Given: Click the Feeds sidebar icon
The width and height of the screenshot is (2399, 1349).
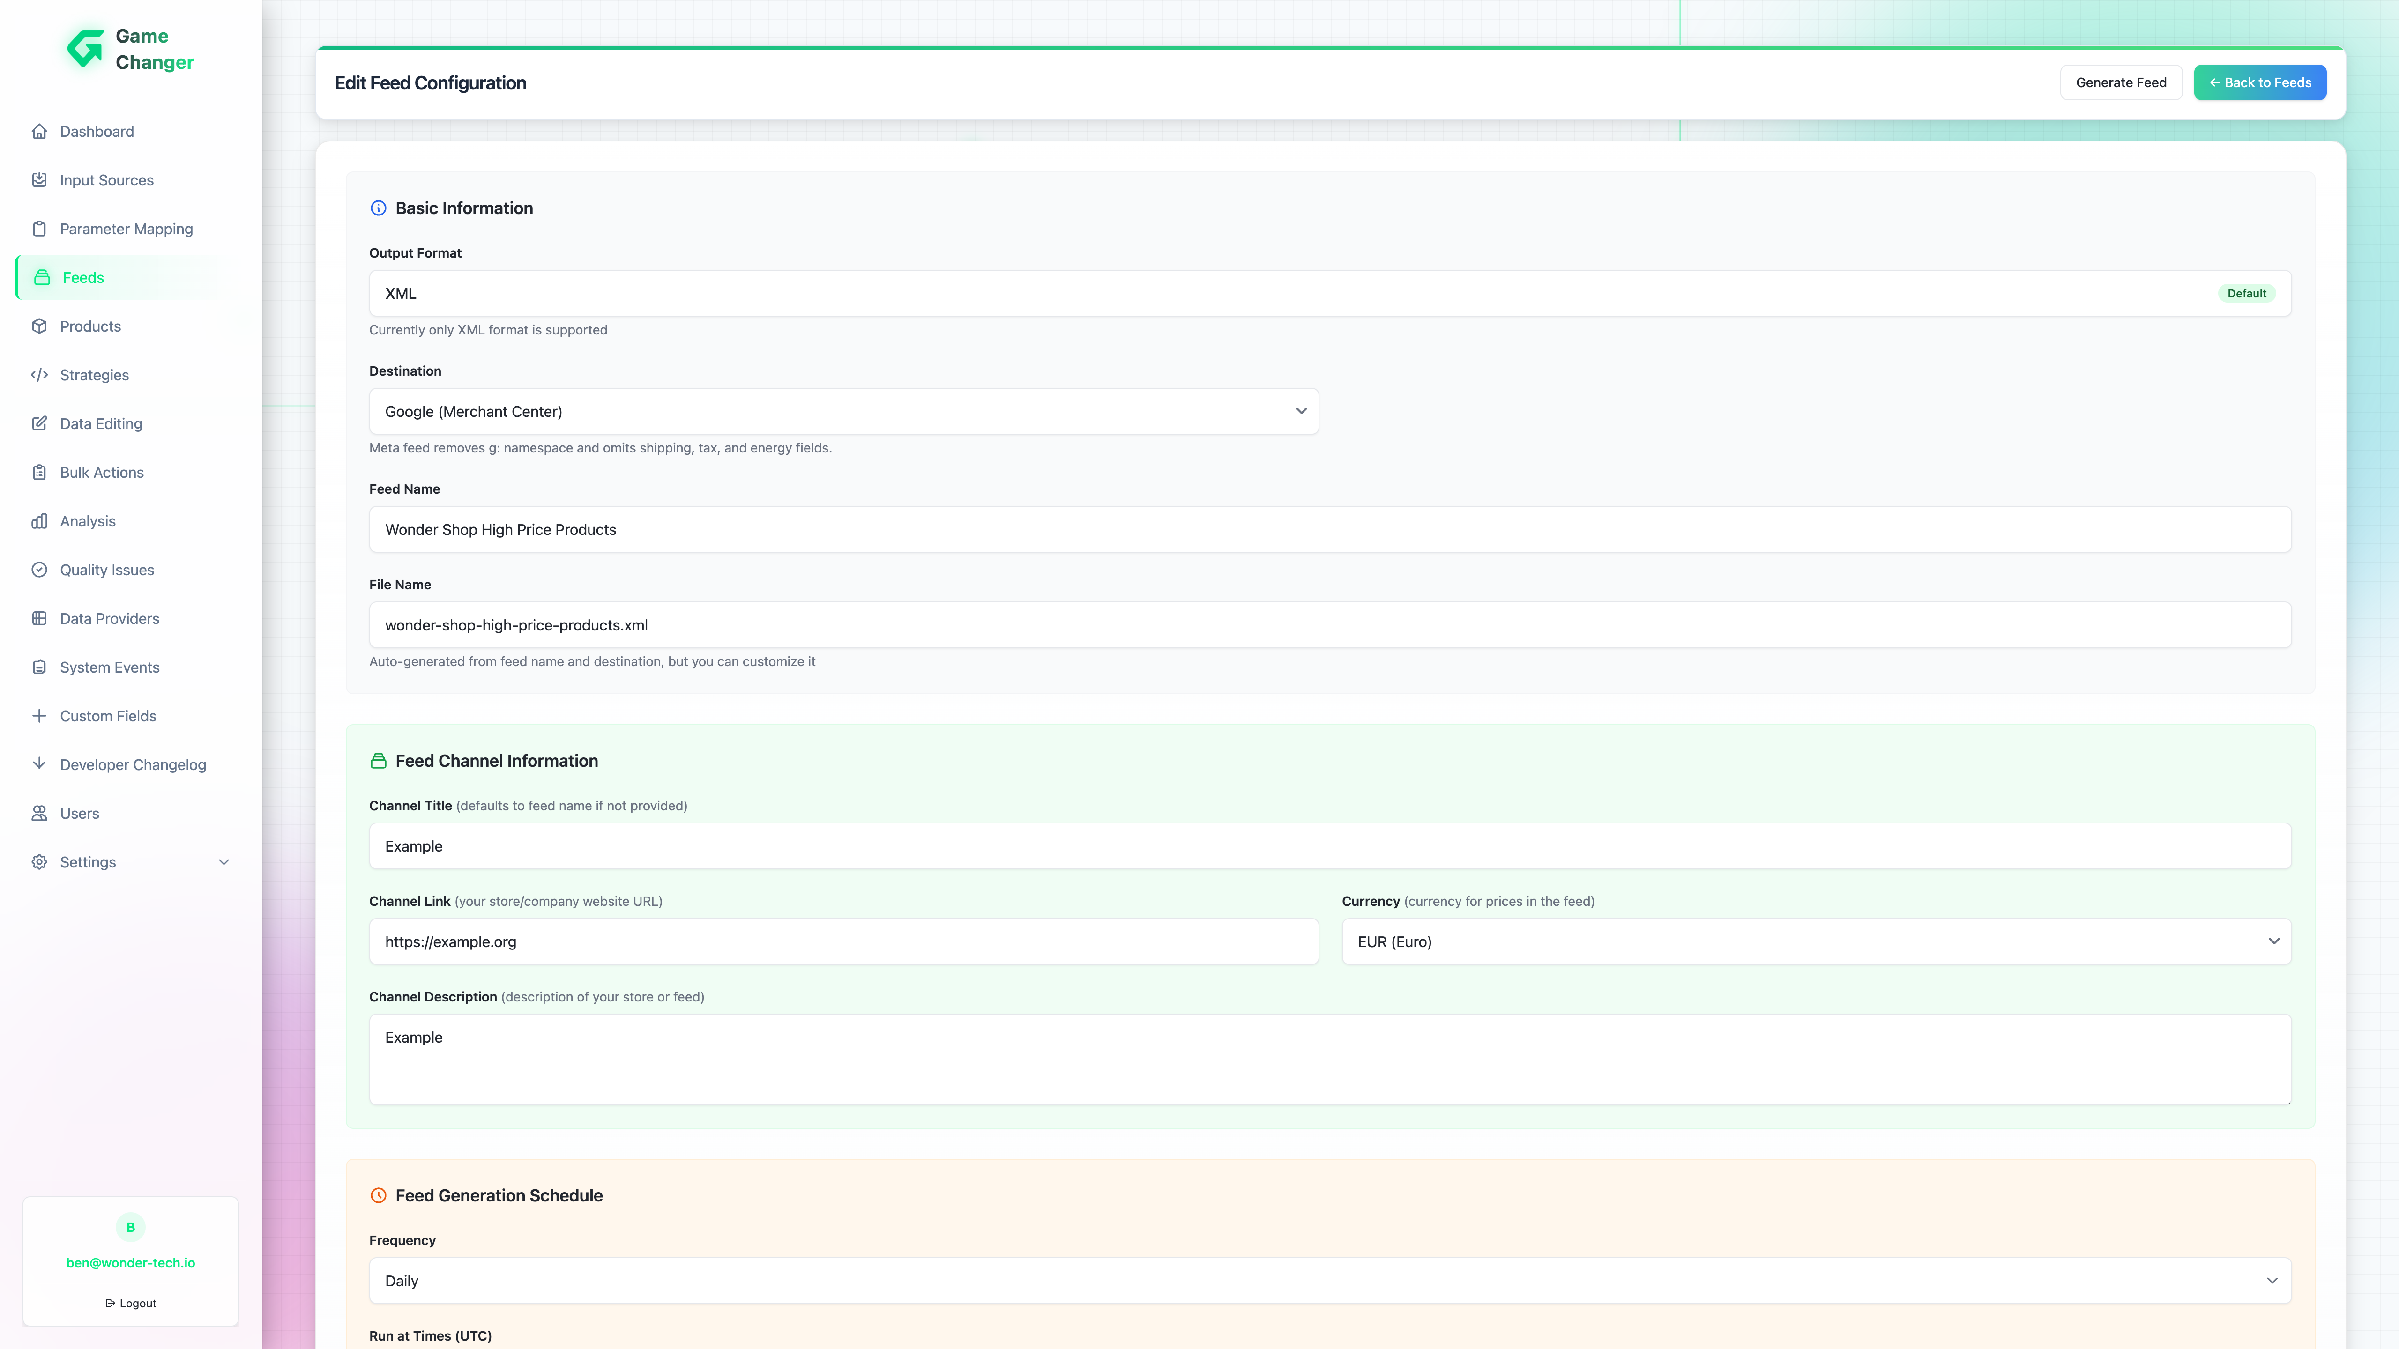Looking at the screenshot, I should point(42,277).
